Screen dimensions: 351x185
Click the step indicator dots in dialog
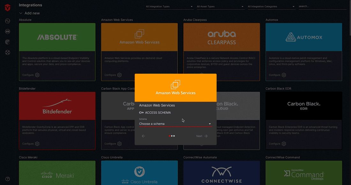pos(172,136)
